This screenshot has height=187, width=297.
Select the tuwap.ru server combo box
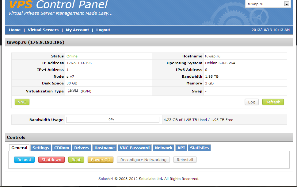point(265,4)
